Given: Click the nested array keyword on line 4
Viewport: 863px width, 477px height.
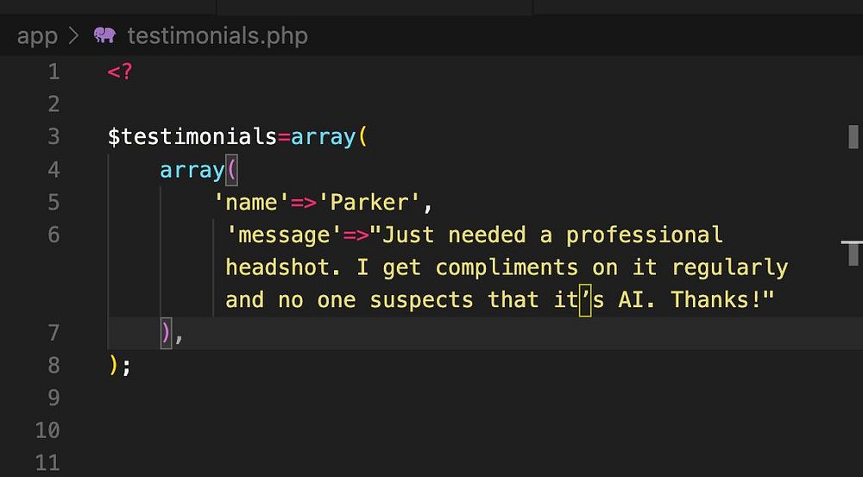Looking at the screenshot, I should [x=192, y=170].
